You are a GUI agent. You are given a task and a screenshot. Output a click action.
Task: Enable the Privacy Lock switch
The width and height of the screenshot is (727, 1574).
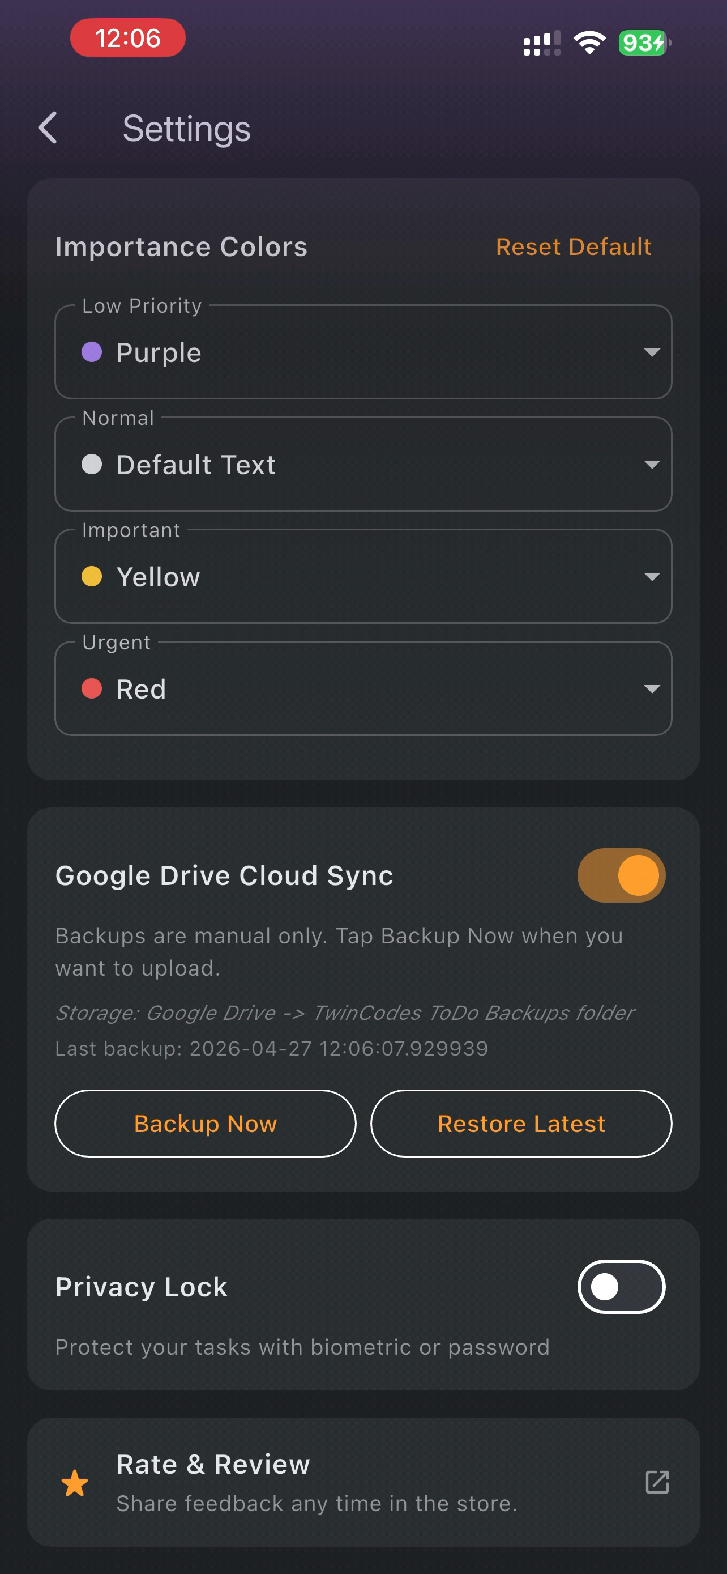[x=621, y=1286]
